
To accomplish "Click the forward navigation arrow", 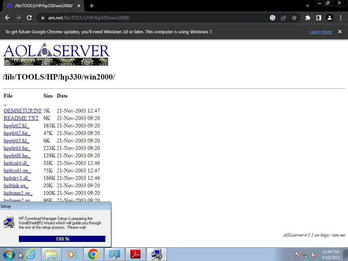I will pyautogui.click(x=18, y=18).
